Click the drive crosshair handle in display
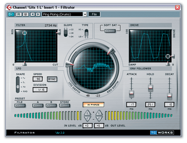Image resolution: width=187 pixels, height=143 pixels. coord(168,56)
